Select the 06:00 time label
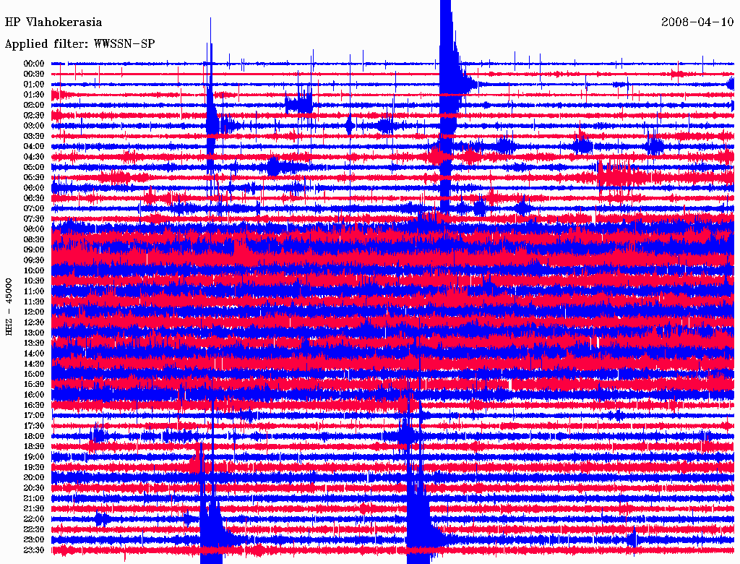The height and width of the screenshot is (564, 740). click(34, 187)
